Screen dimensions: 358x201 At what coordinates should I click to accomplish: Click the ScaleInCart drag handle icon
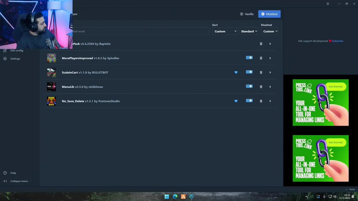pos(261,72)
